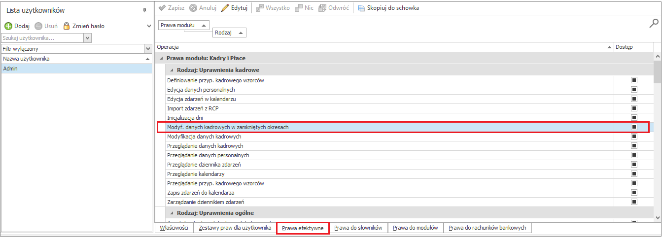Select the Admin user row

[76, 69]
